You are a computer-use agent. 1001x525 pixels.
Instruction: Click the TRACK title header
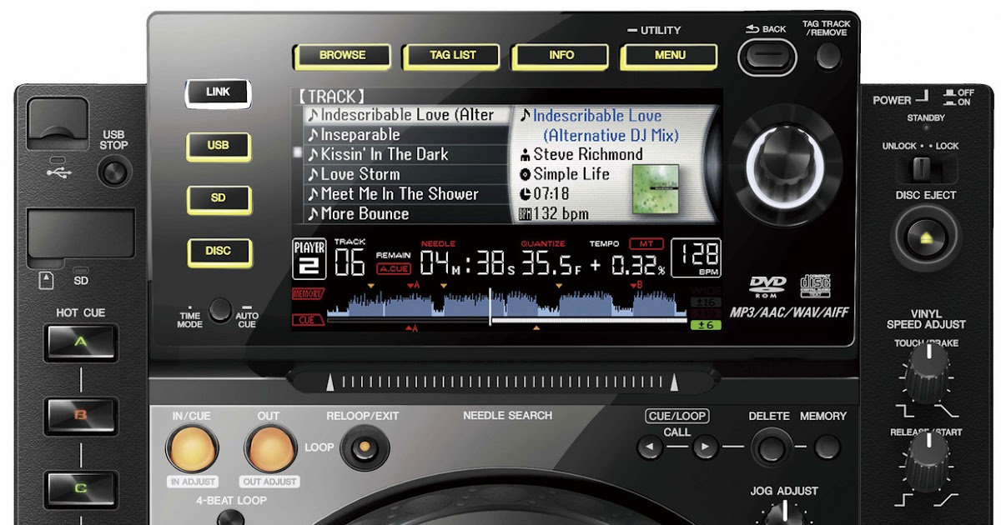[331, 97]
